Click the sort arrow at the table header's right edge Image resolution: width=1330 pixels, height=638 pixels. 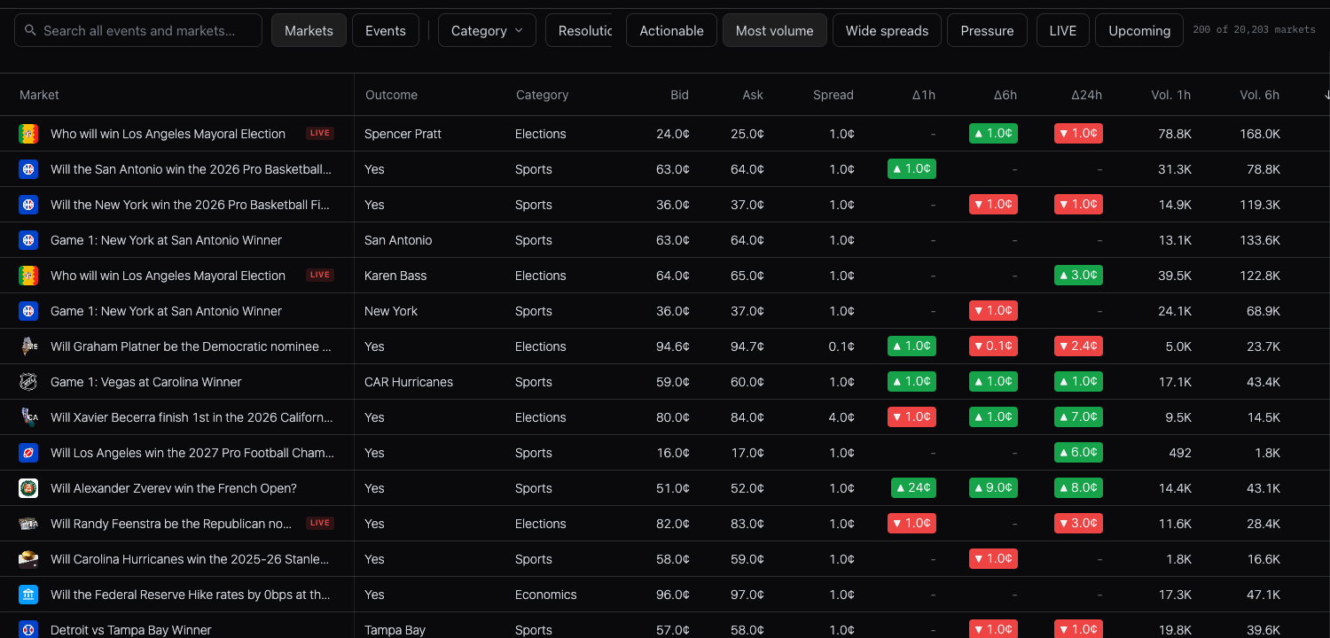[x=1326, y=95]
